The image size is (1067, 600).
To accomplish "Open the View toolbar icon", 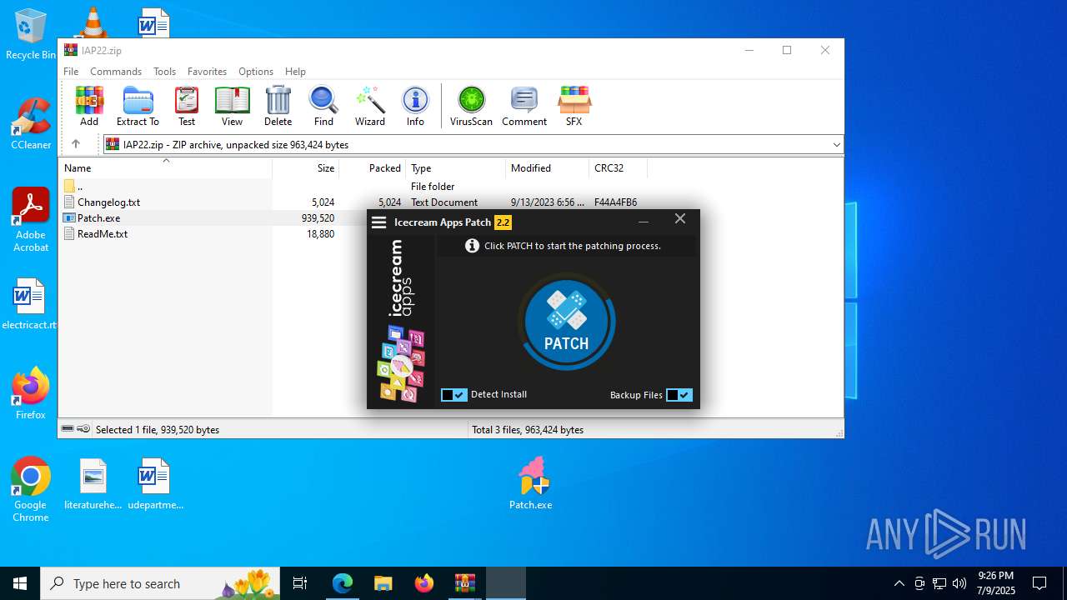I will [232, 106].
